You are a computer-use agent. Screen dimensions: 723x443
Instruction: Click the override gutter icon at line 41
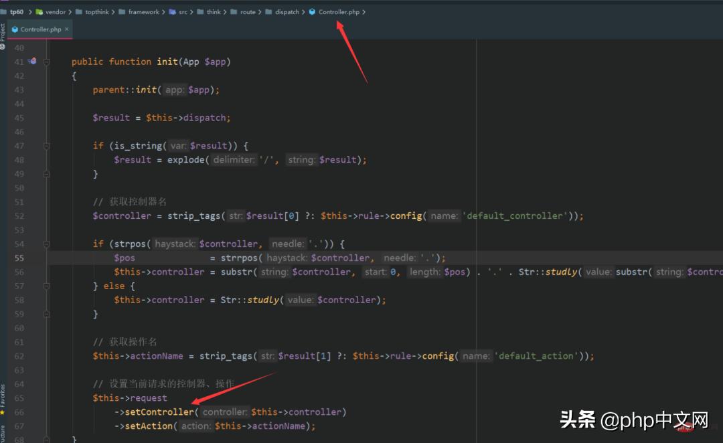pos(32,62)
